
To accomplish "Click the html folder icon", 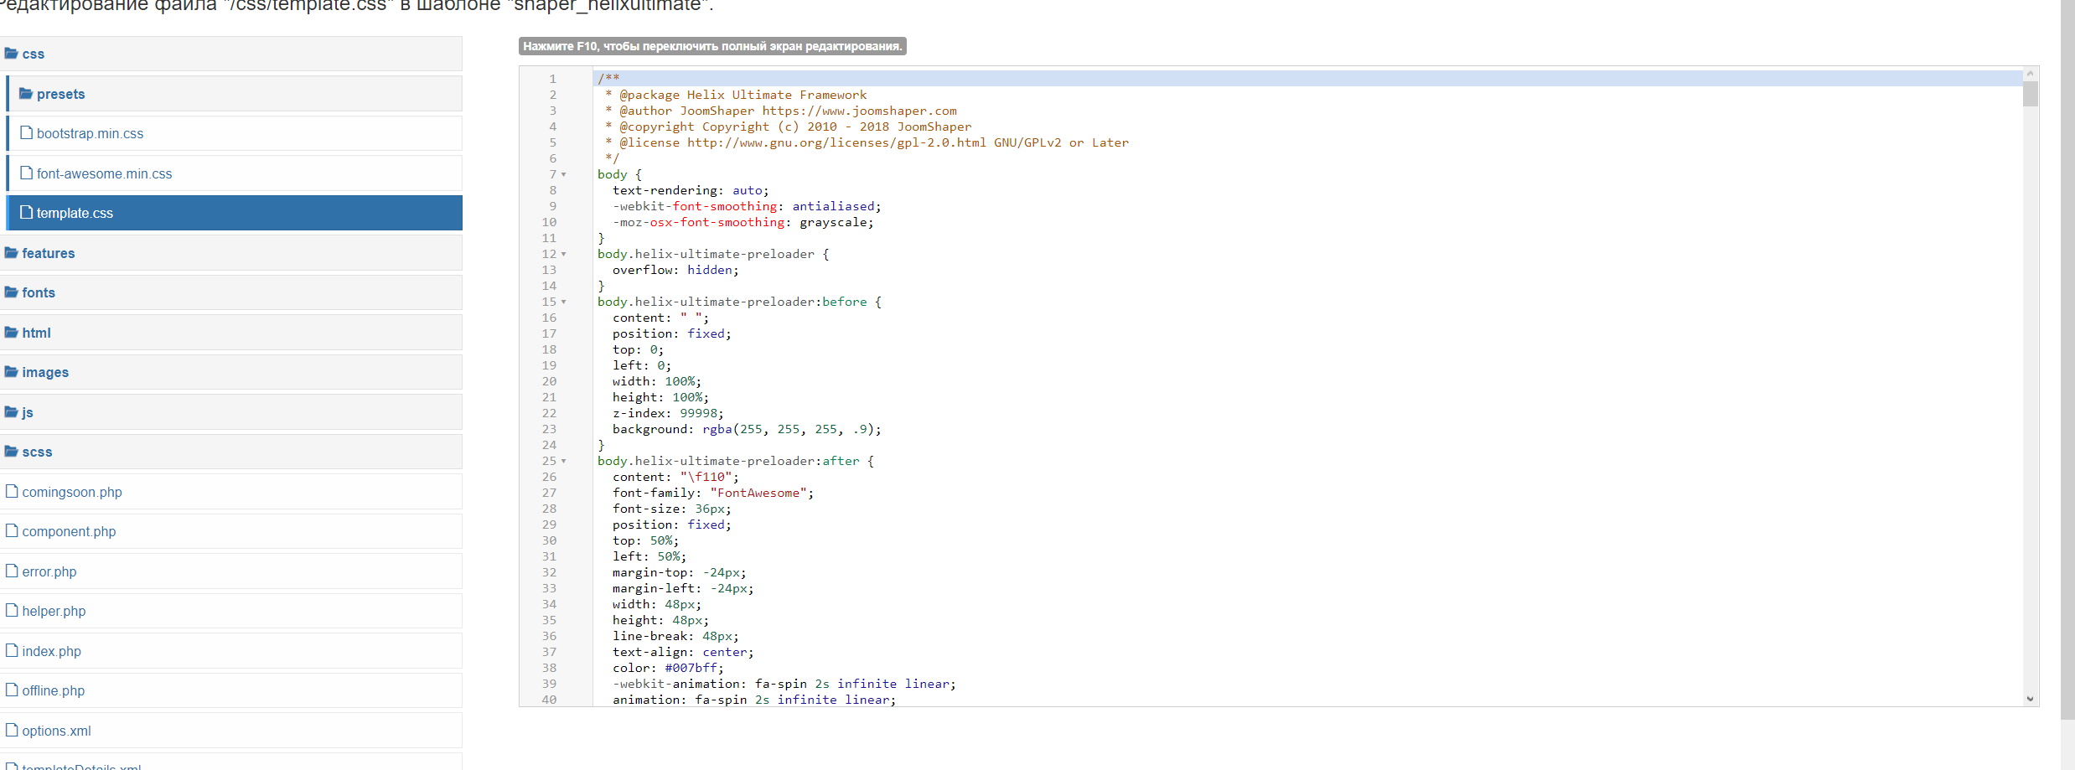I will coord(11,333).
